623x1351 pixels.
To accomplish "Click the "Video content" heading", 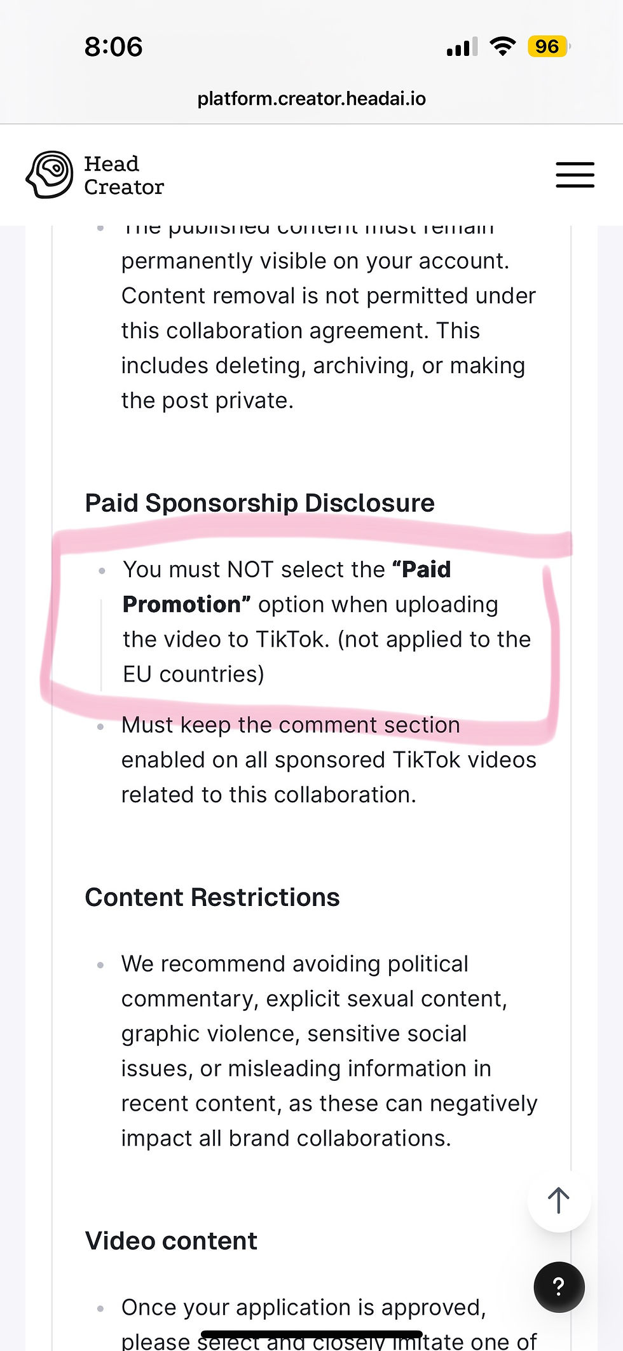I will click(171, 1240).
